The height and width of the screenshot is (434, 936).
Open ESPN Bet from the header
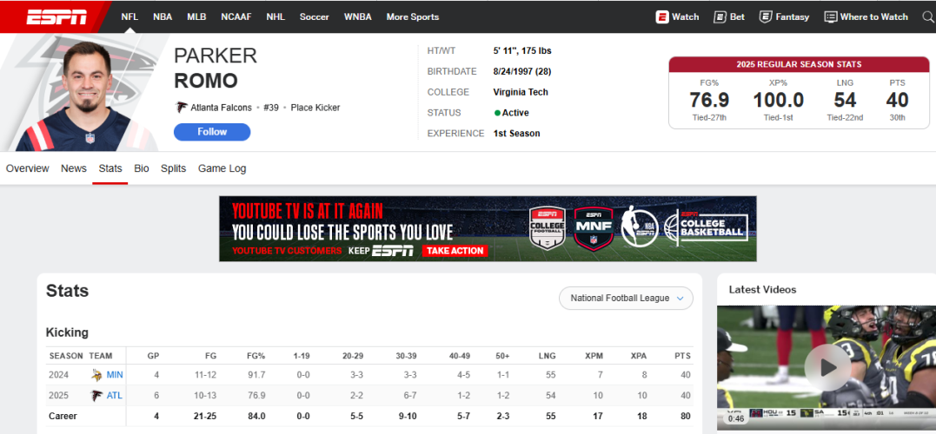click(x=729, y=16)
